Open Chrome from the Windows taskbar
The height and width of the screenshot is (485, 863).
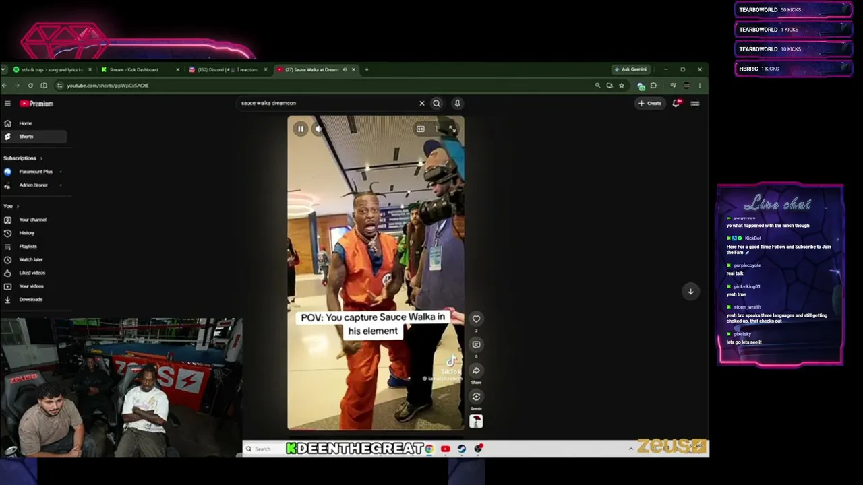click(429, 449)
